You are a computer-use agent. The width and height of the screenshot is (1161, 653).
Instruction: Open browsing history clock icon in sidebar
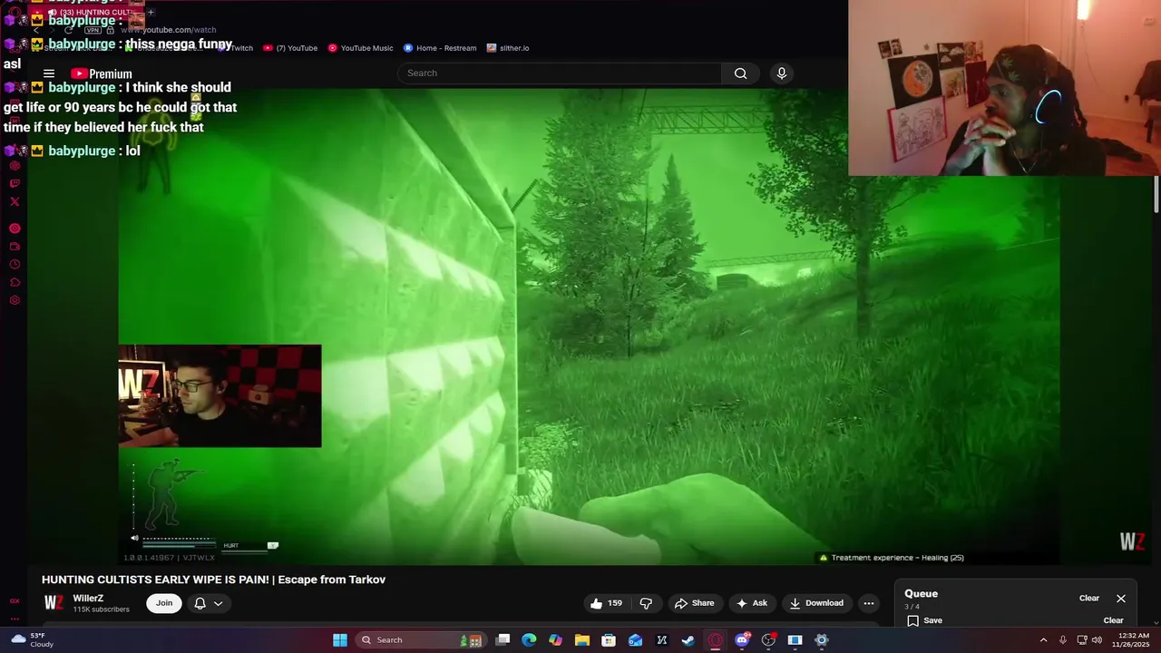pyautogui.click(x=15, y=265)
